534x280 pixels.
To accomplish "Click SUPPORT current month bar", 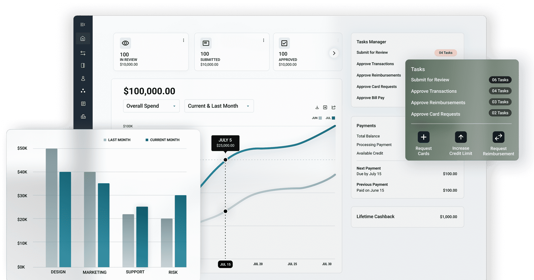I will (x=142, y=237).
